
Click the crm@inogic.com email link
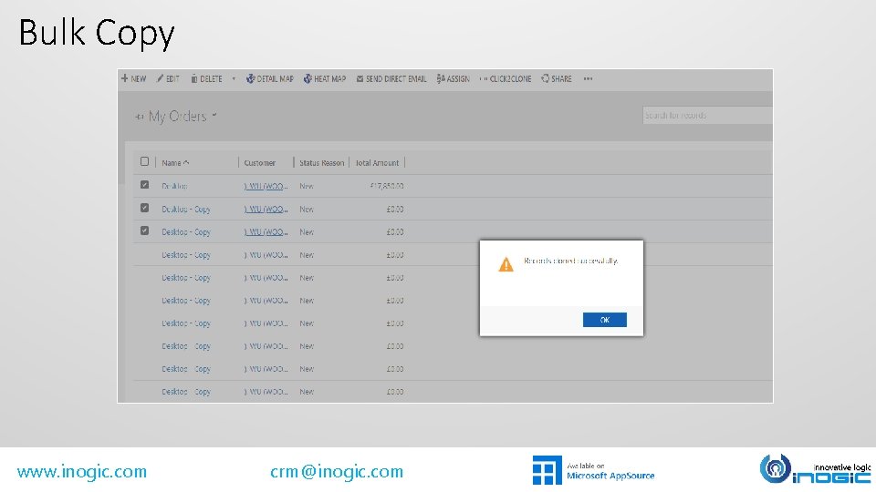tap(337, 471)
